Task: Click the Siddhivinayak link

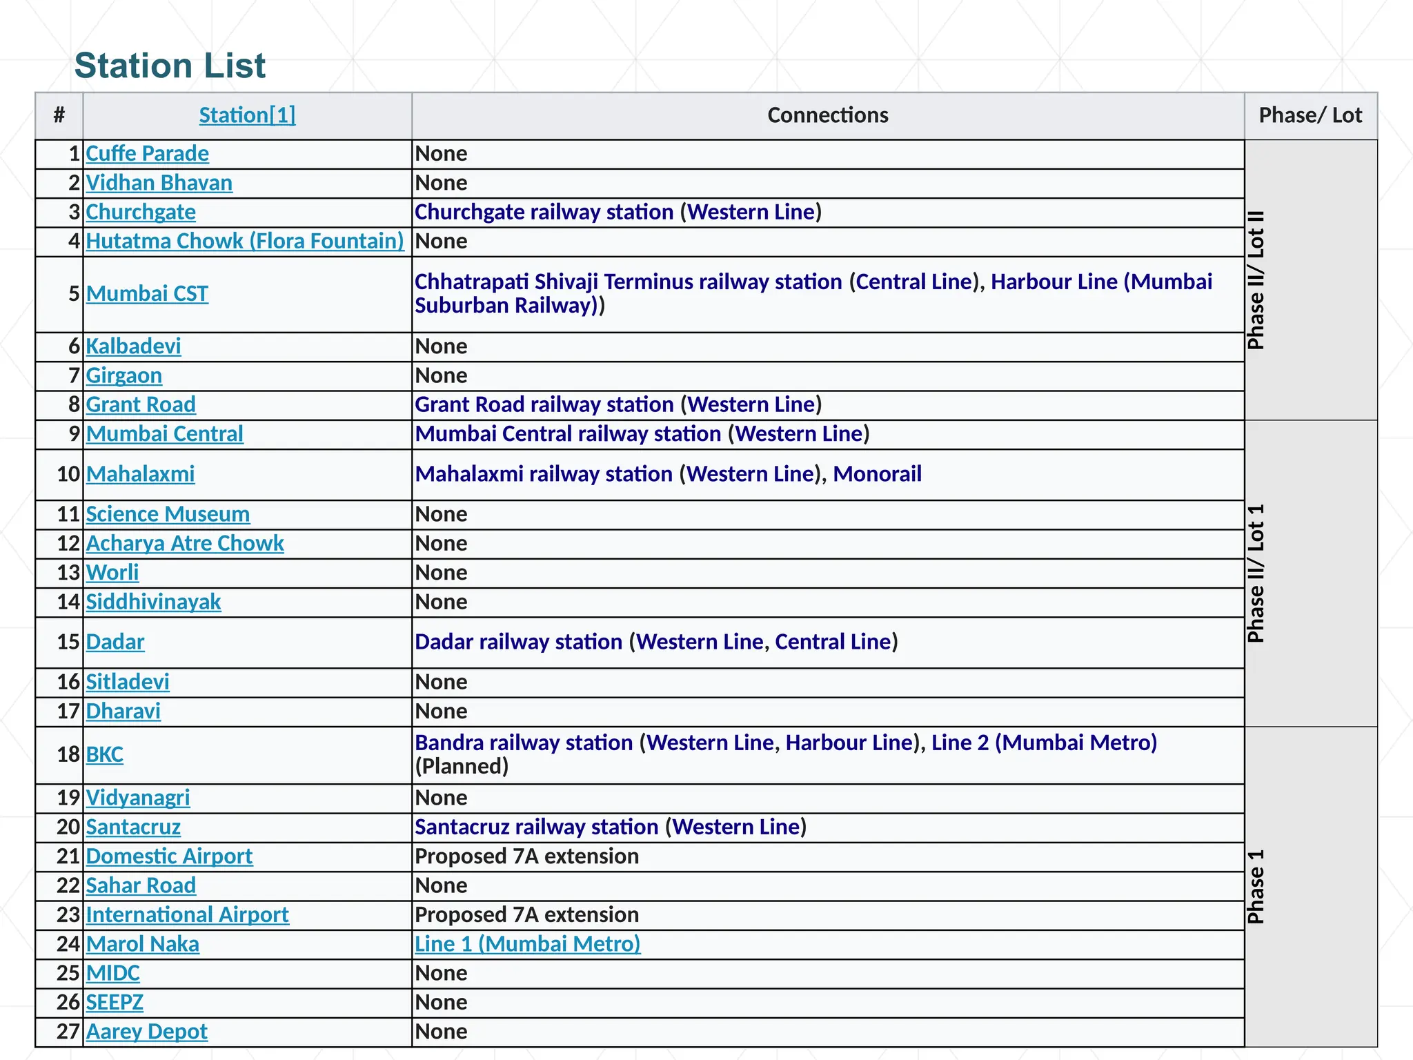Action: 153,602
